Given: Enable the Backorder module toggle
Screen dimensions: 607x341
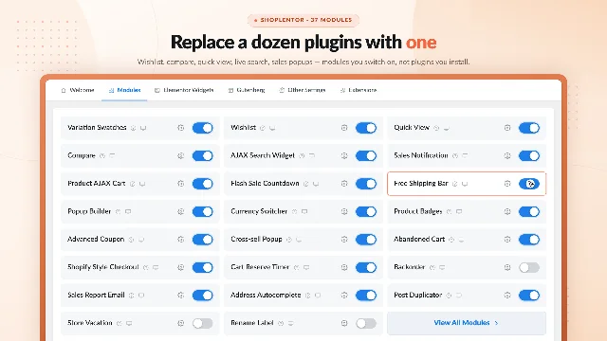Looking at the screenshot, I should point(529,267).
